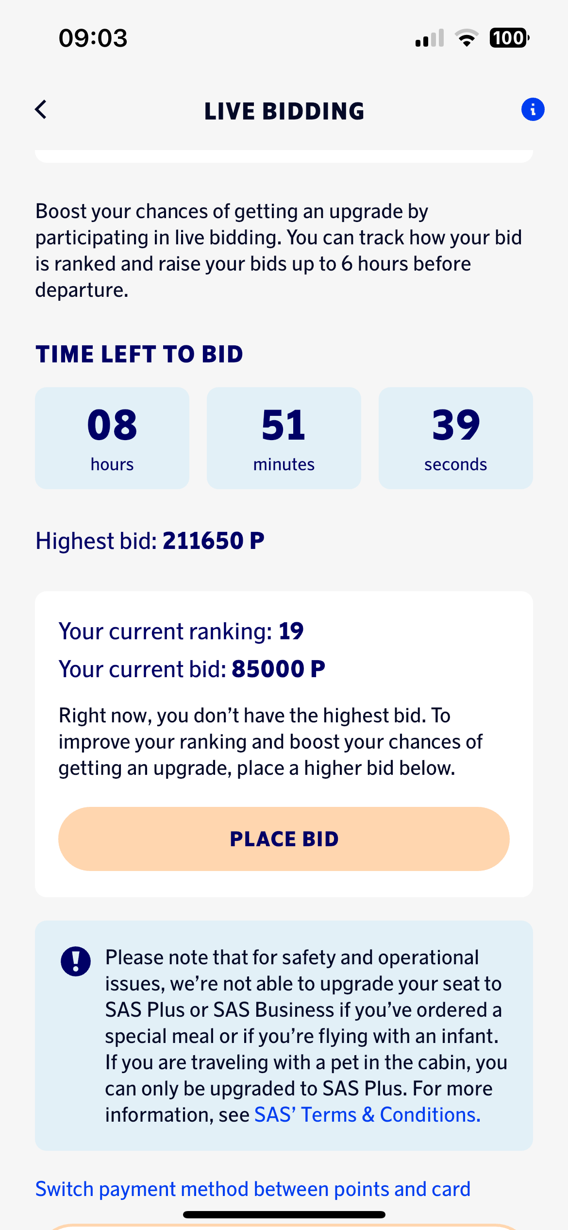Tap the cellular signal bars
The image size is (568, 1230).
pyautogui.click(x=430, y=38)
